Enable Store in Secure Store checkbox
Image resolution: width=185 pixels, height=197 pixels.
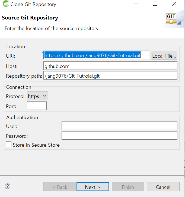click(x=9, y=144)
